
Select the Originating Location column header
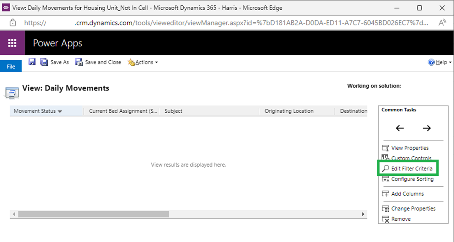pyautogui.click(x=297, y=111)
